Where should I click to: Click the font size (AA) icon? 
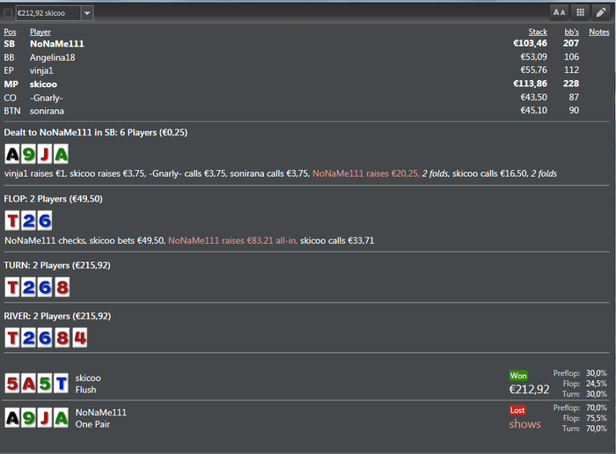[559, 12]
